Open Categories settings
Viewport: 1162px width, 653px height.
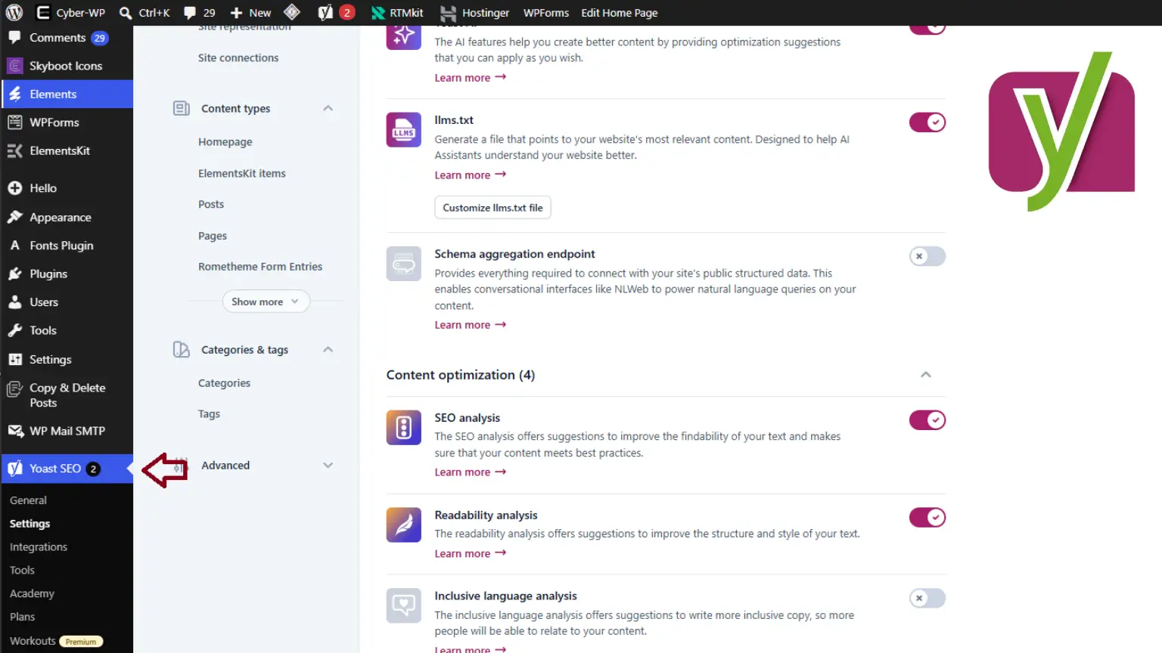[224, 383]
